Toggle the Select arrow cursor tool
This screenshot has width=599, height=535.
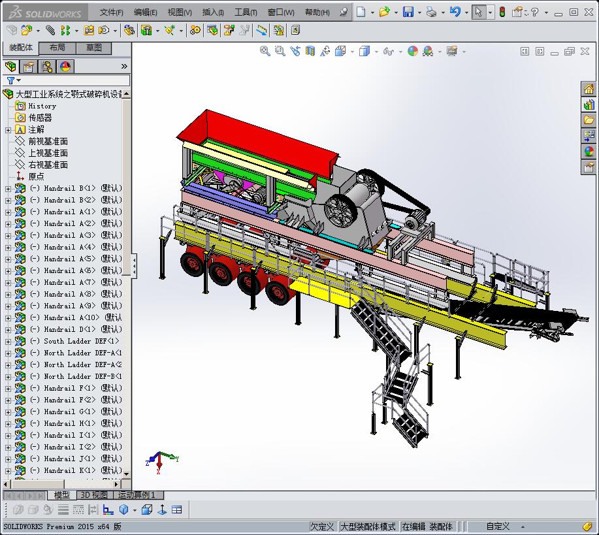478,12
